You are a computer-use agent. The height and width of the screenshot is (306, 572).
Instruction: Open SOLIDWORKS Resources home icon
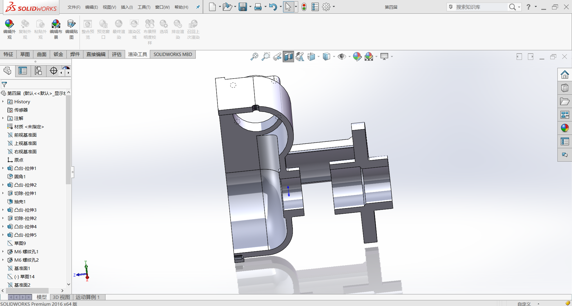pos(565,74)
